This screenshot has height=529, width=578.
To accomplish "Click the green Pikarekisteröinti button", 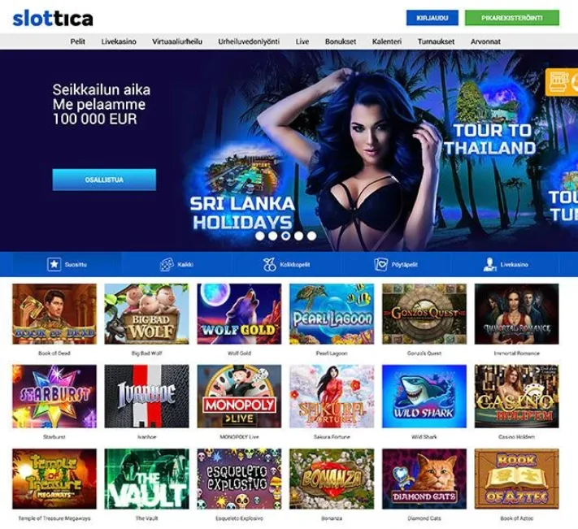I will [x=511, y=18].
